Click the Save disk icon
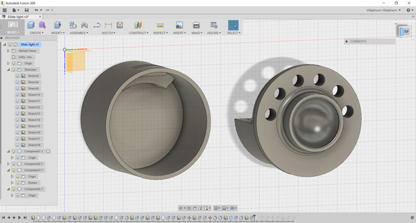This screenshot has width=416, height=223. (x=27, y=10)
